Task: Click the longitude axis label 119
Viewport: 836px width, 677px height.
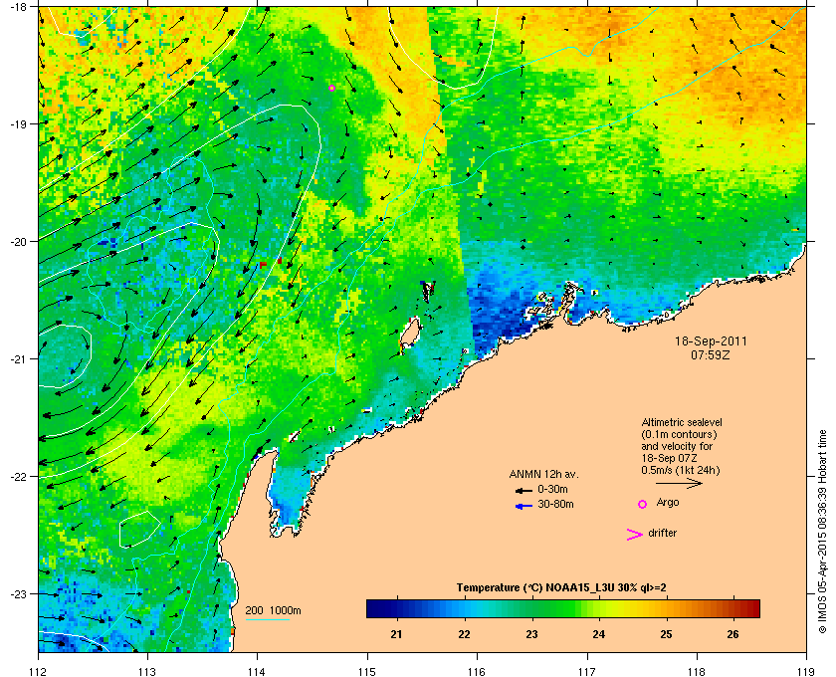Action: pos(806,671)
